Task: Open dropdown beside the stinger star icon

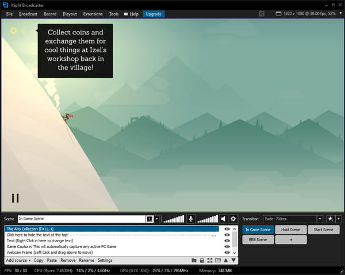Action: click(339, 219)
